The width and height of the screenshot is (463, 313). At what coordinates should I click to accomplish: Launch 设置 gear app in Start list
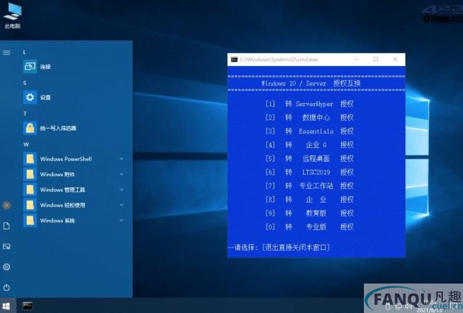pyautogui.click(x=30, y=97)
